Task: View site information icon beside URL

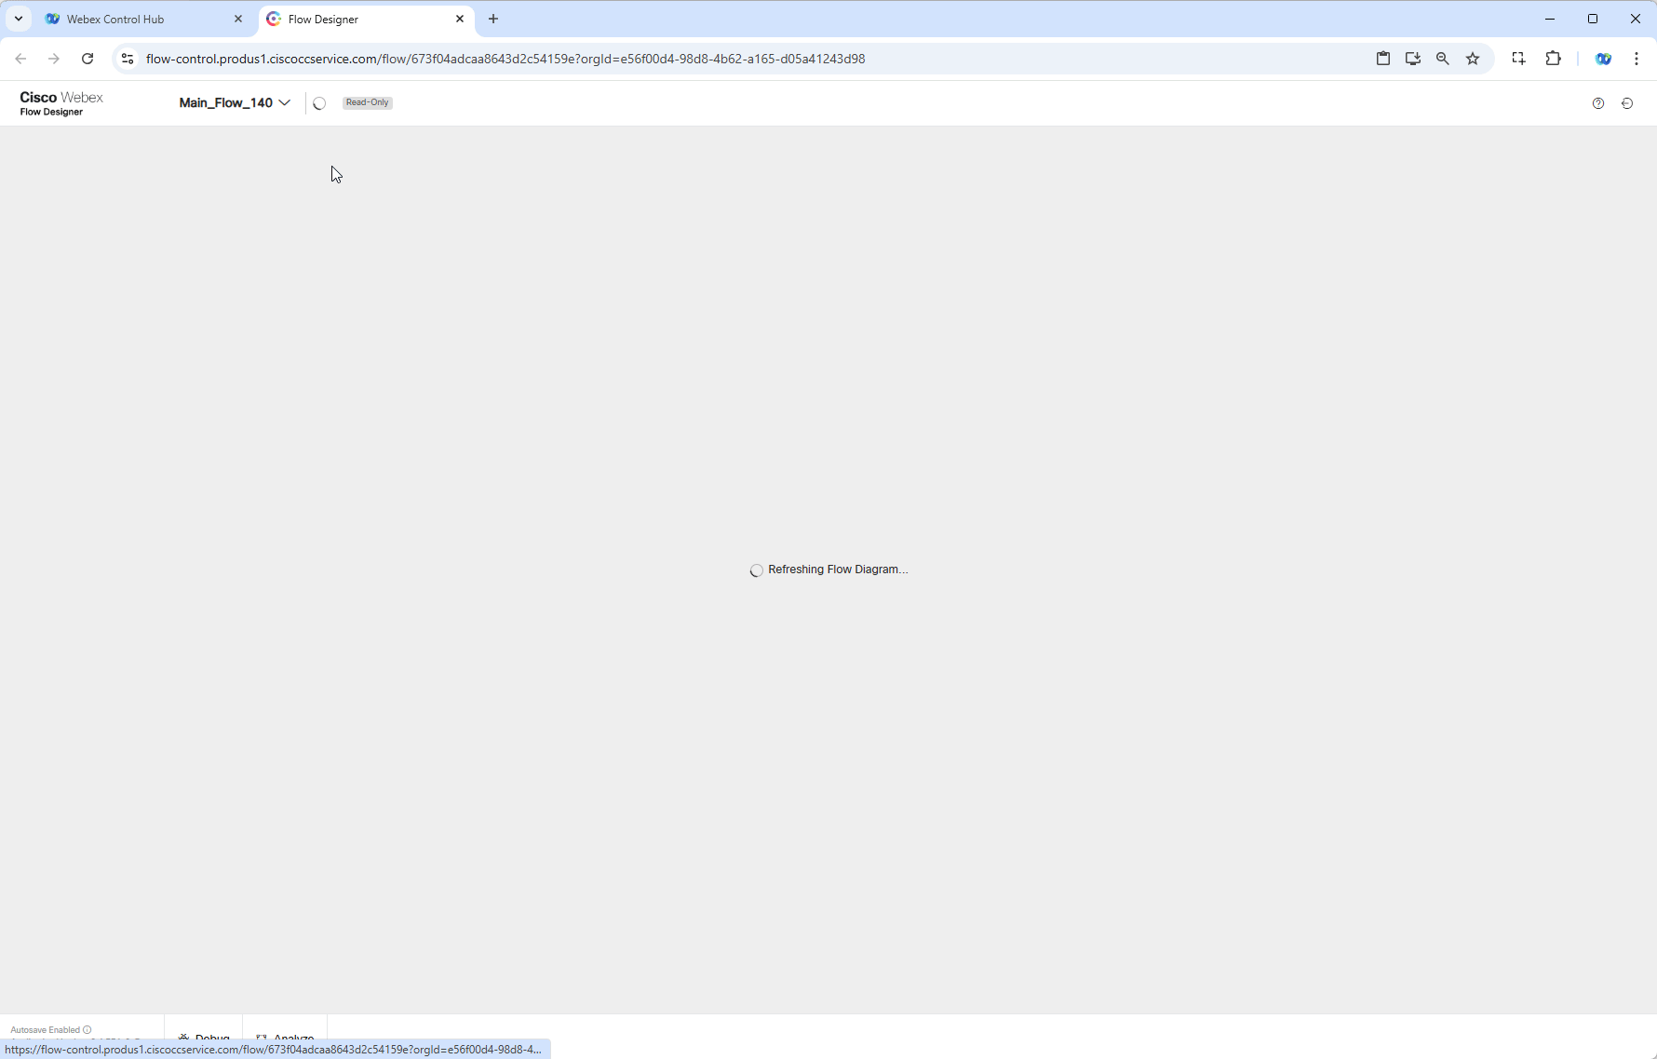Action: 128,59
